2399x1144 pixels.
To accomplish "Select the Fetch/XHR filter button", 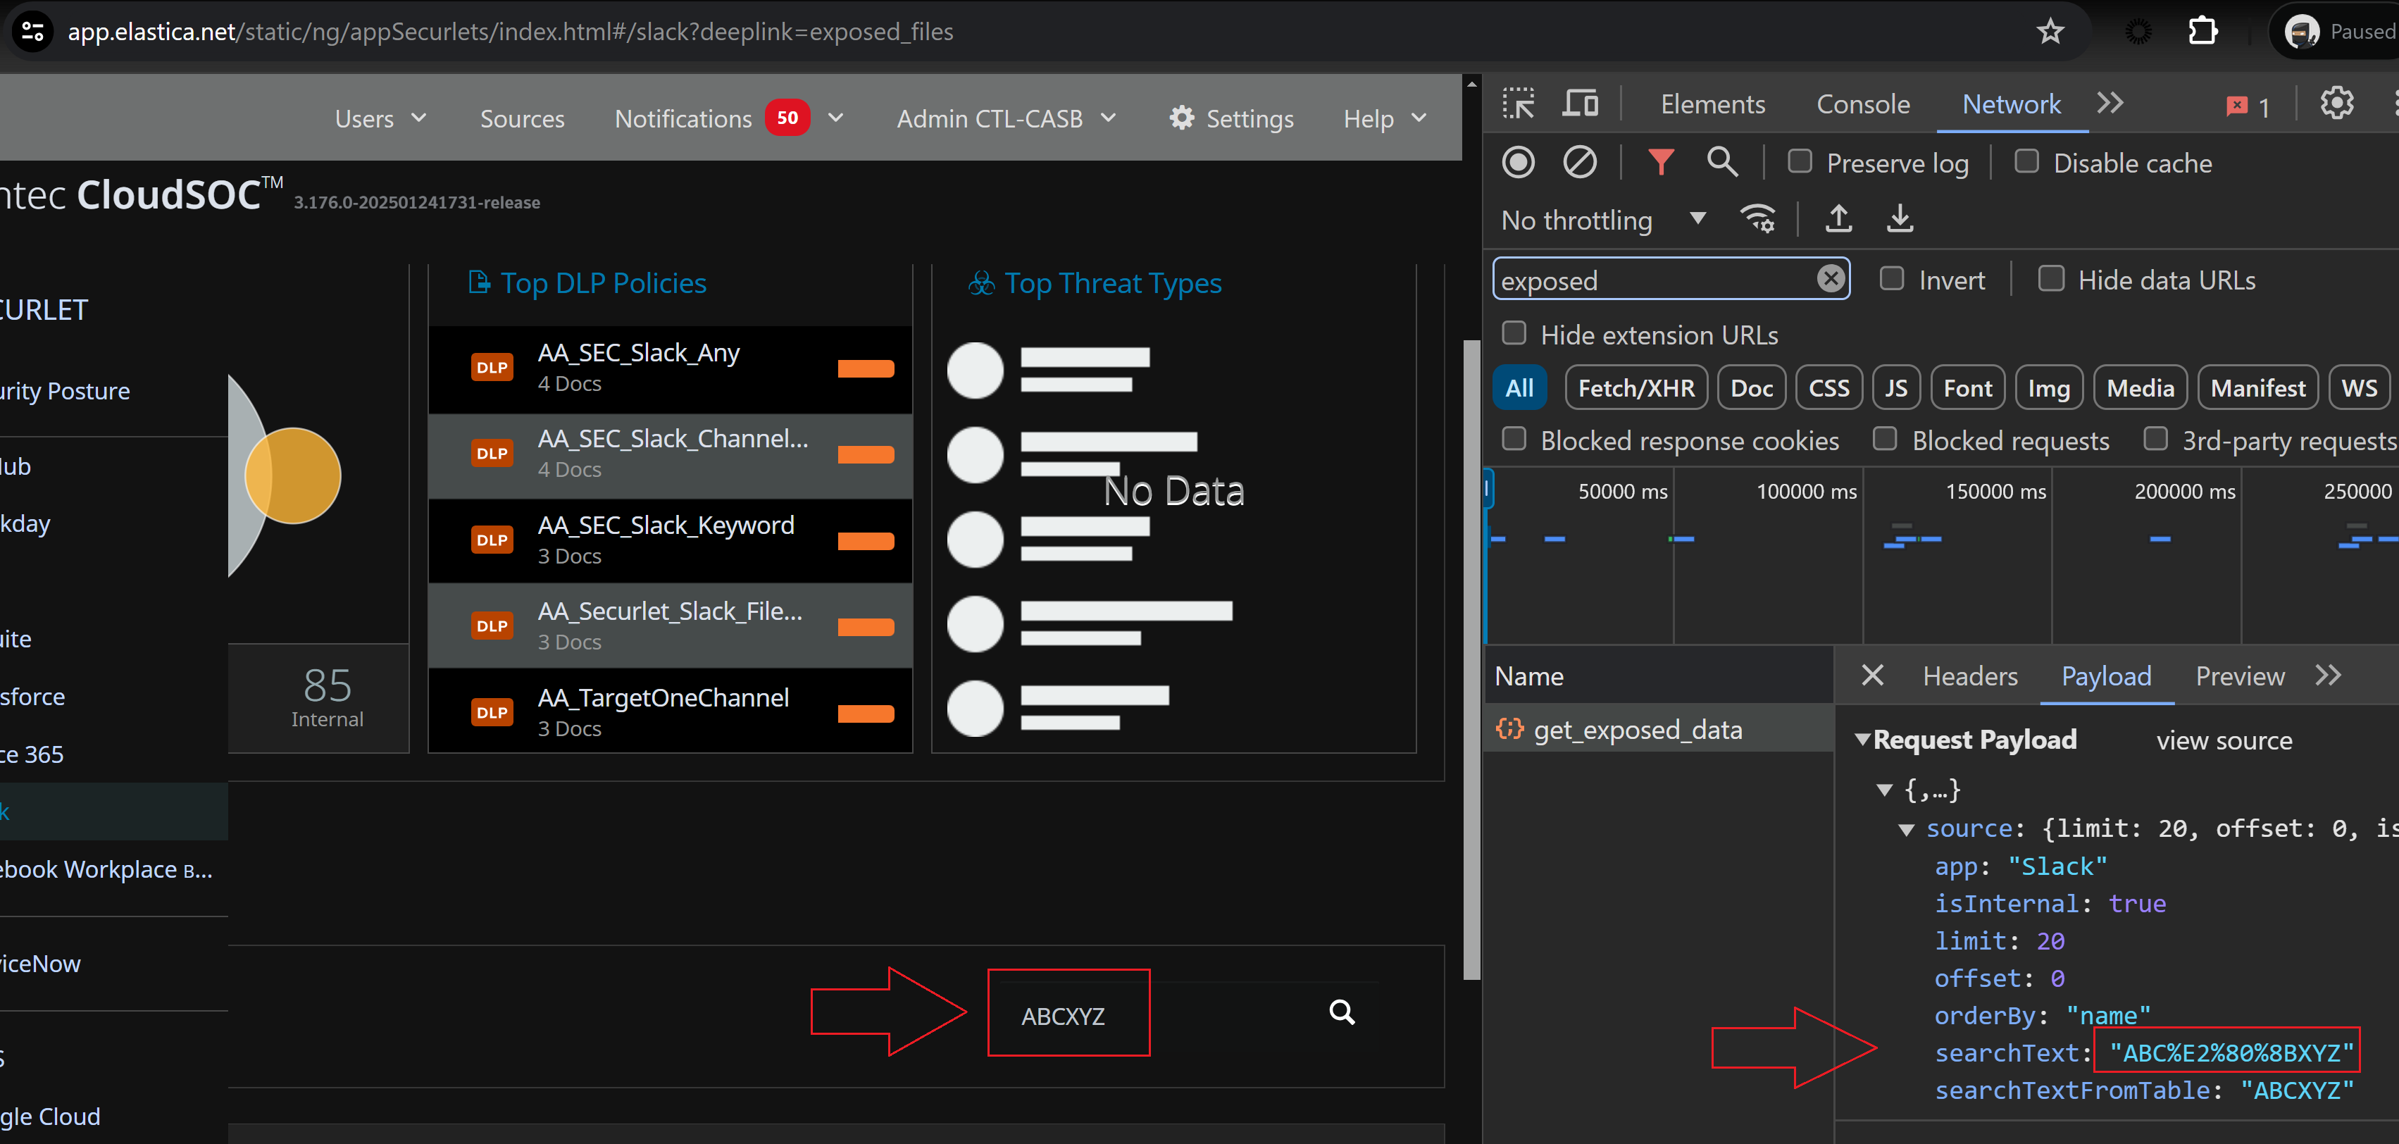I will pyautogui.click(x=1635, y=388).
